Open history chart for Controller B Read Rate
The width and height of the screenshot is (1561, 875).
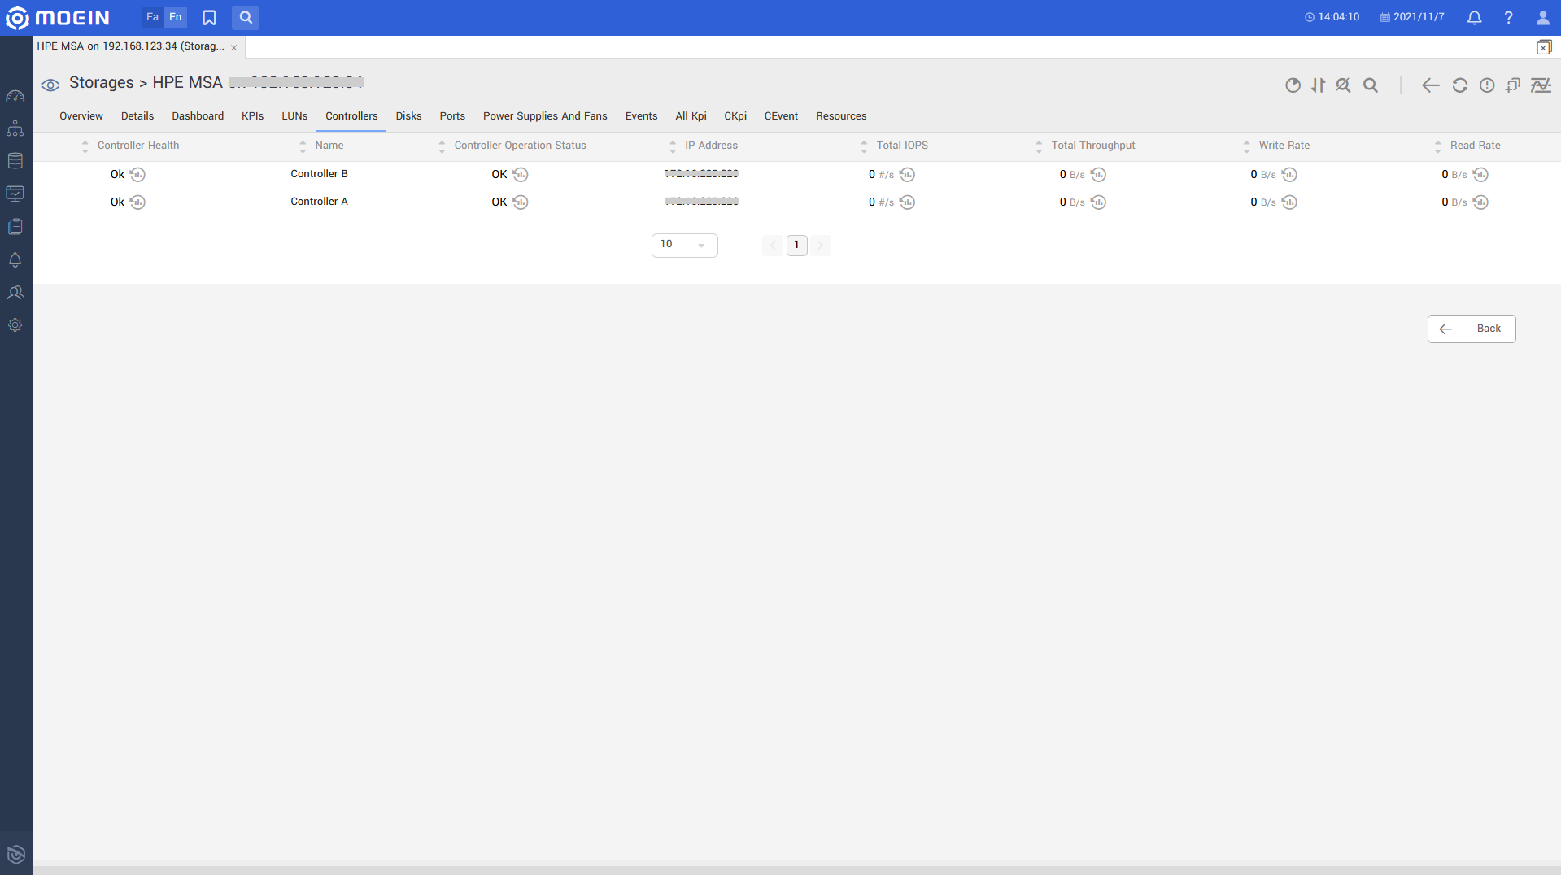(1480, 174)
